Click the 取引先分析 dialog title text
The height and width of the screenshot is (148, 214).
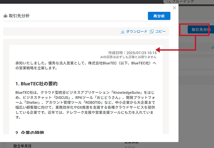pyautogui.click(x=19, y=16)
